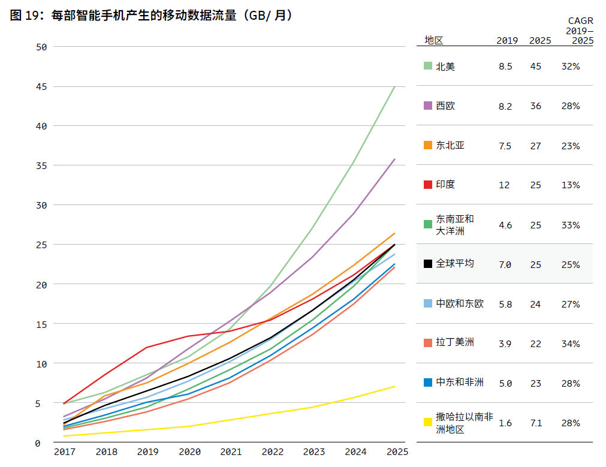Click the purple 西欧 legend swatch
The height and width of the screenshot is (467, 606).
[x=428, y=106]
